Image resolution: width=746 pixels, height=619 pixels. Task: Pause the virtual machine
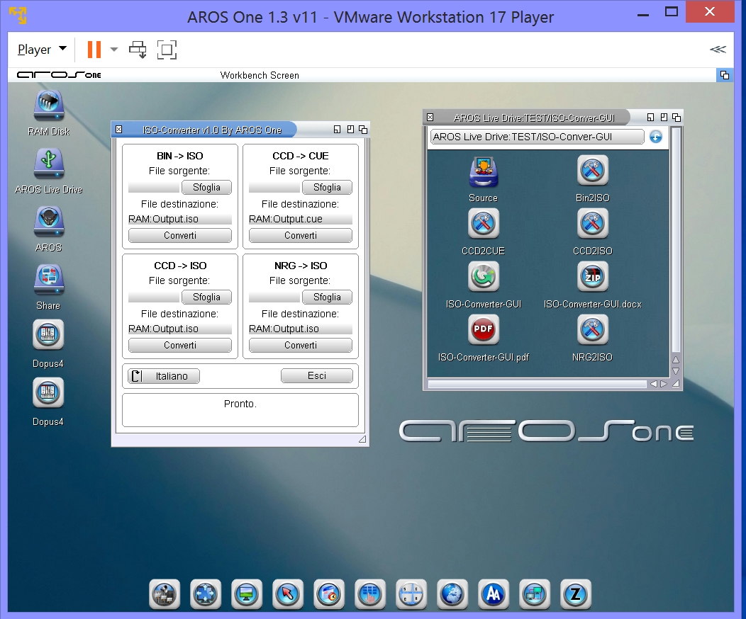click(94, 50)
